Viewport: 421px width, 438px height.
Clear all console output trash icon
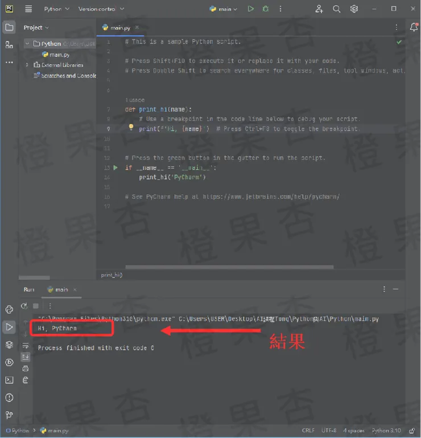point(26,380)
